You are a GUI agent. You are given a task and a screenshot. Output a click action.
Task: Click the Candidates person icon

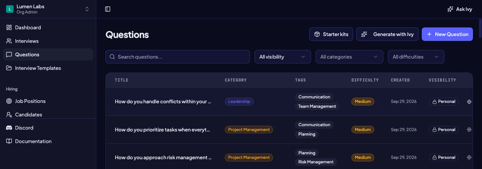point(9,115)
